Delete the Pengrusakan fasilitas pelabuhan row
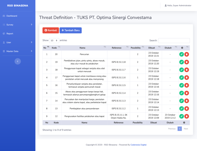Viewport: 197px width, 151px height. coord(186,116)
